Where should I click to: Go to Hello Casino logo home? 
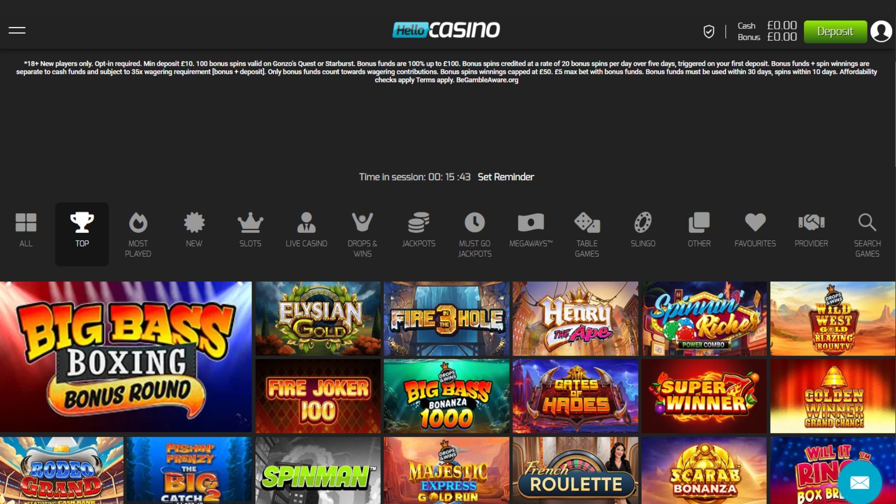(x=446, y=30)
